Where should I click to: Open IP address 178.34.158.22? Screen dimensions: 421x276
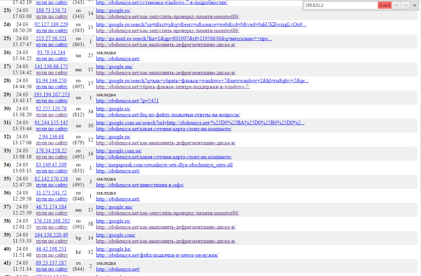[x=51, y=151]
